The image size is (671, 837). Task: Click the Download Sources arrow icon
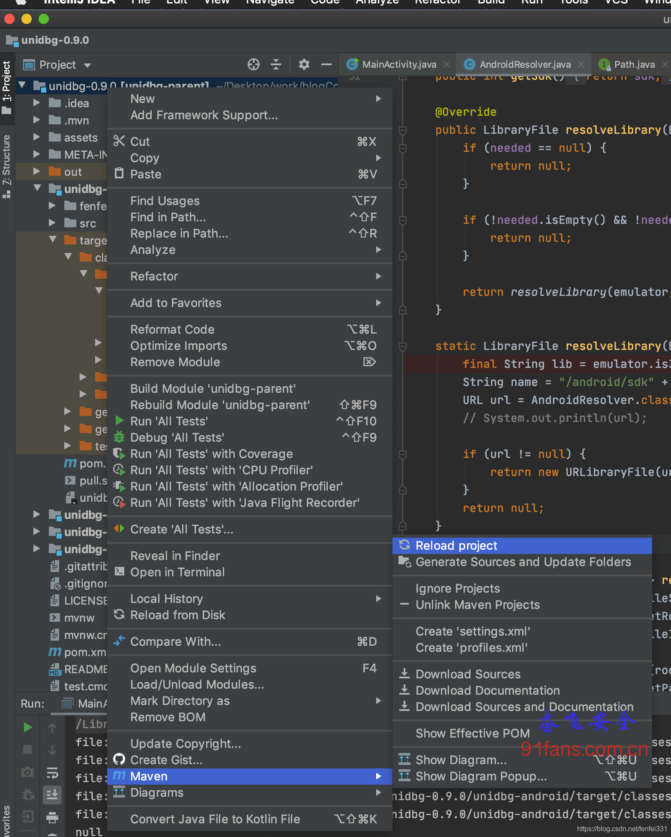point(404,673)
